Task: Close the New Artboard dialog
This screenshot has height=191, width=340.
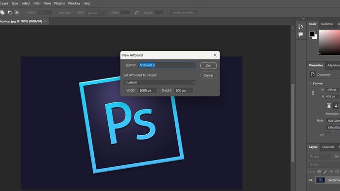Action: coord(215,55)
